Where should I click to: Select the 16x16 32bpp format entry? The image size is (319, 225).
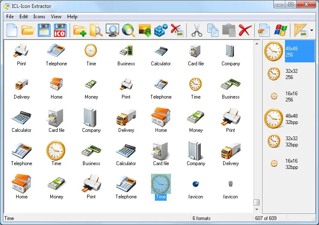(289, 163)
